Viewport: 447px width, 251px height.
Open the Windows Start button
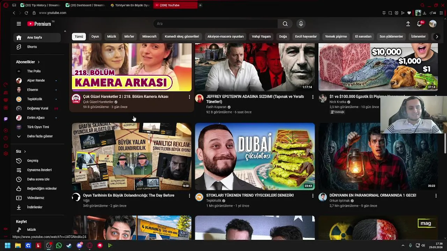[7, 245]
